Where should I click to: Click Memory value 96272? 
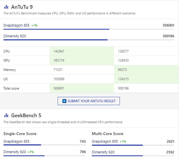point(122,70)
